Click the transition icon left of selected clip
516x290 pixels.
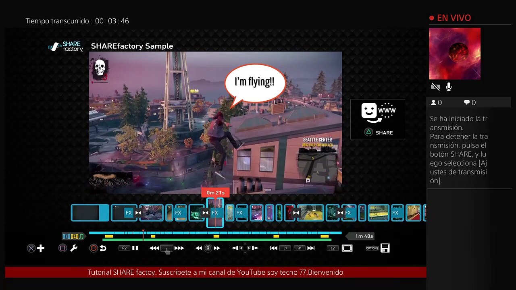(x=206, y=213)
